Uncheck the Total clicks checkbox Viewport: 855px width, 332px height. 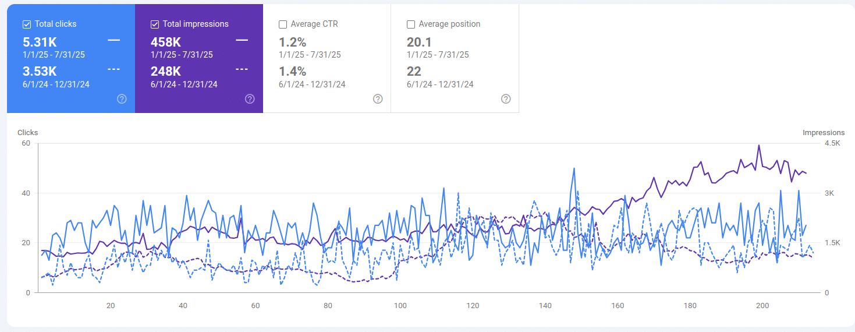(x=27, y=24)
